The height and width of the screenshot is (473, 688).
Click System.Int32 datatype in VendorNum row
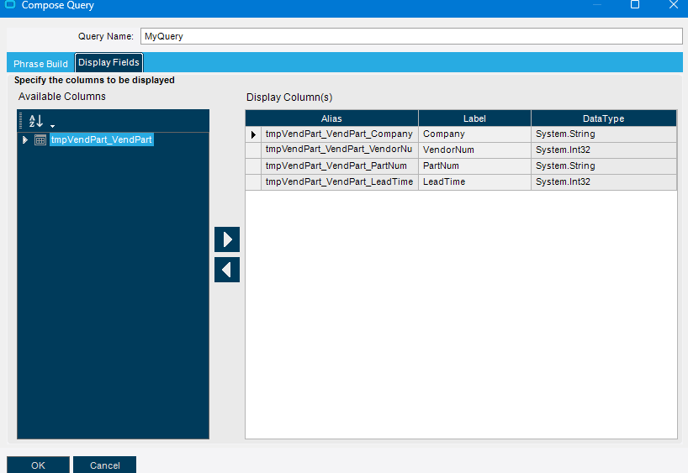click(x=604, y=150)
